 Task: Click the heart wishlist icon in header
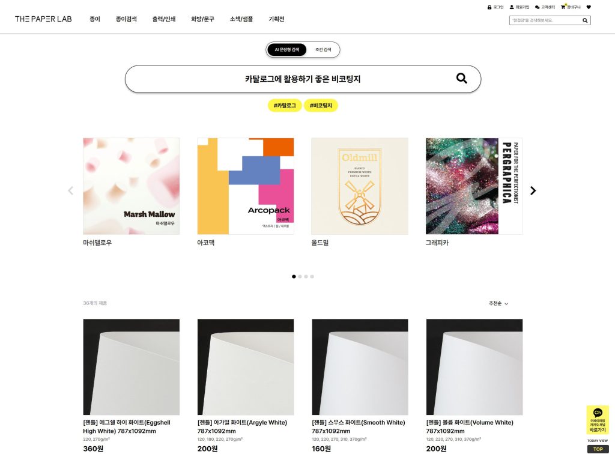pyautogui.click(x=589, y=7)
